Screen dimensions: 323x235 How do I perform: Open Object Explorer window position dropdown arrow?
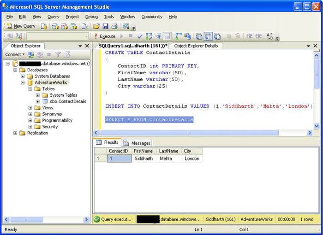(80, 46)
